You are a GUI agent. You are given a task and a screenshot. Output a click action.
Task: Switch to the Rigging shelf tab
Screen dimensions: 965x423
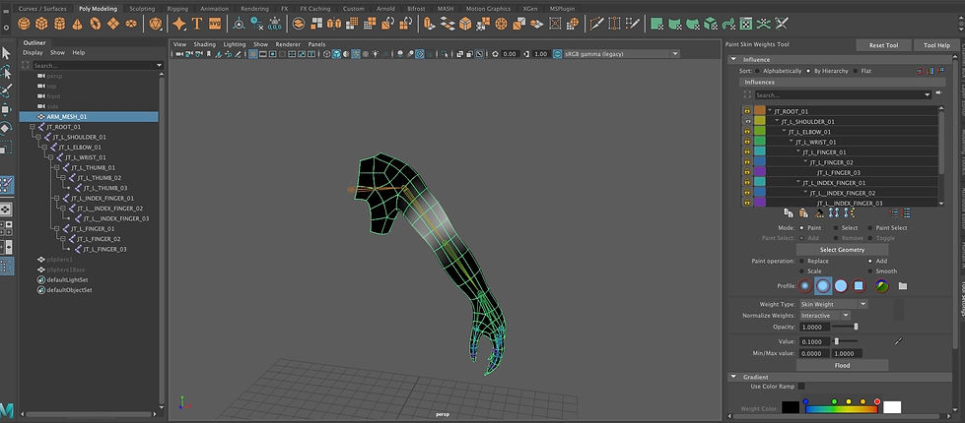(x=177, y=9)
